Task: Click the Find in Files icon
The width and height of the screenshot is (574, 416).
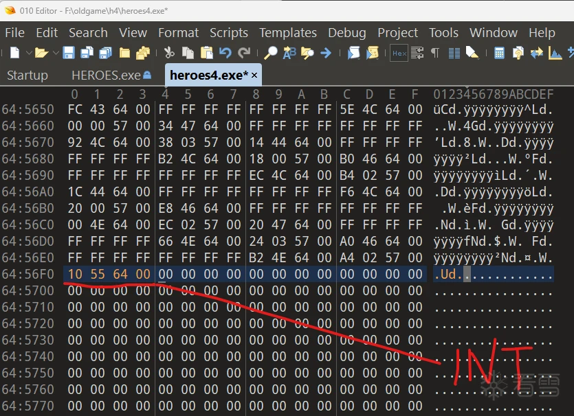Action: (307, 53)
